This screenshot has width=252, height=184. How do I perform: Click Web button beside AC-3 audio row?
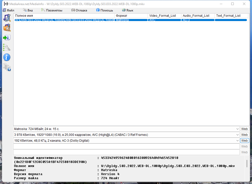pos(244,141)
